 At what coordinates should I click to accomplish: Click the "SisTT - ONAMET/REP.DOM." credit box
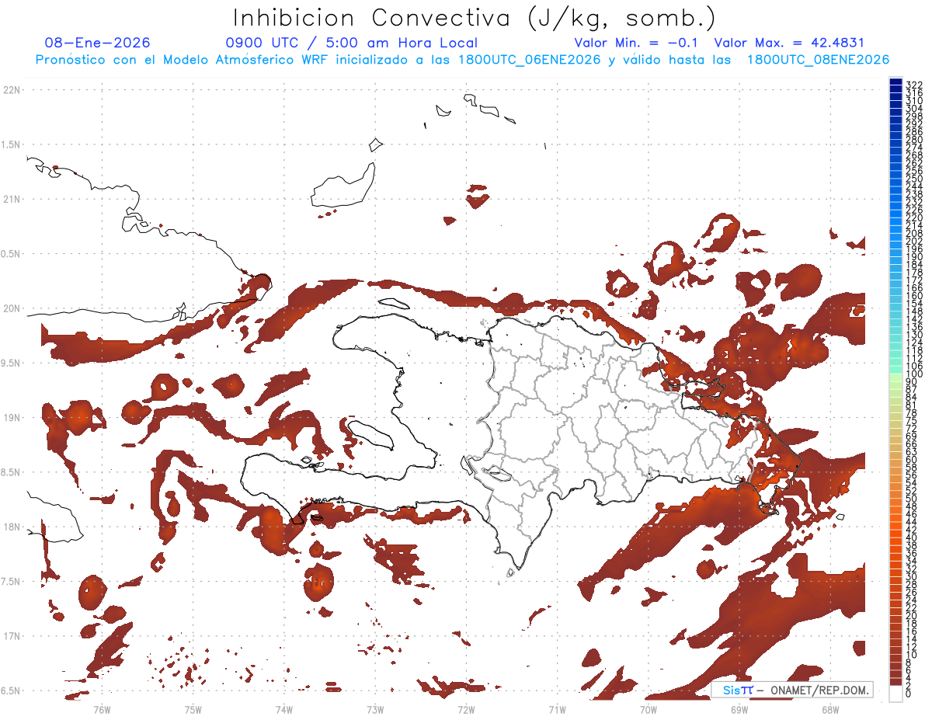coord(792,690)
